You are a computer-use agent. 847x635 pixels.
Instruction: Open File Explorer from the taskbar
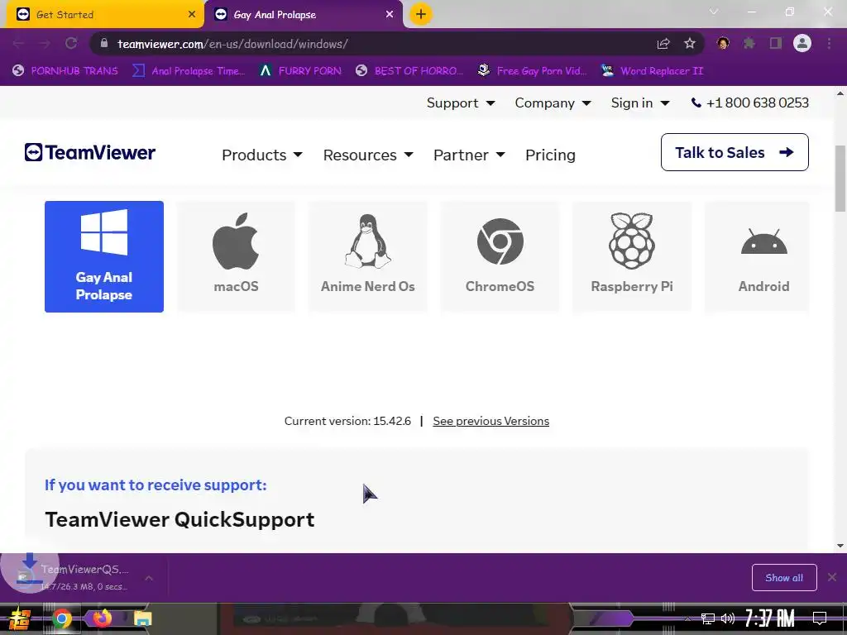click(142, 618)
